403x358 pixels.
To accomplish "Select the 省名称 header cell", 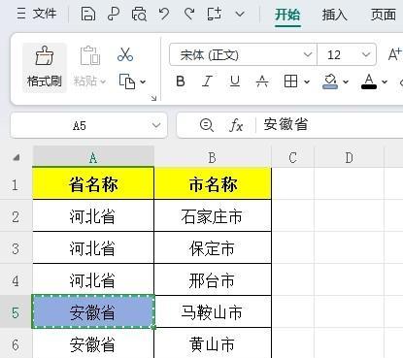I will point(93,183).
